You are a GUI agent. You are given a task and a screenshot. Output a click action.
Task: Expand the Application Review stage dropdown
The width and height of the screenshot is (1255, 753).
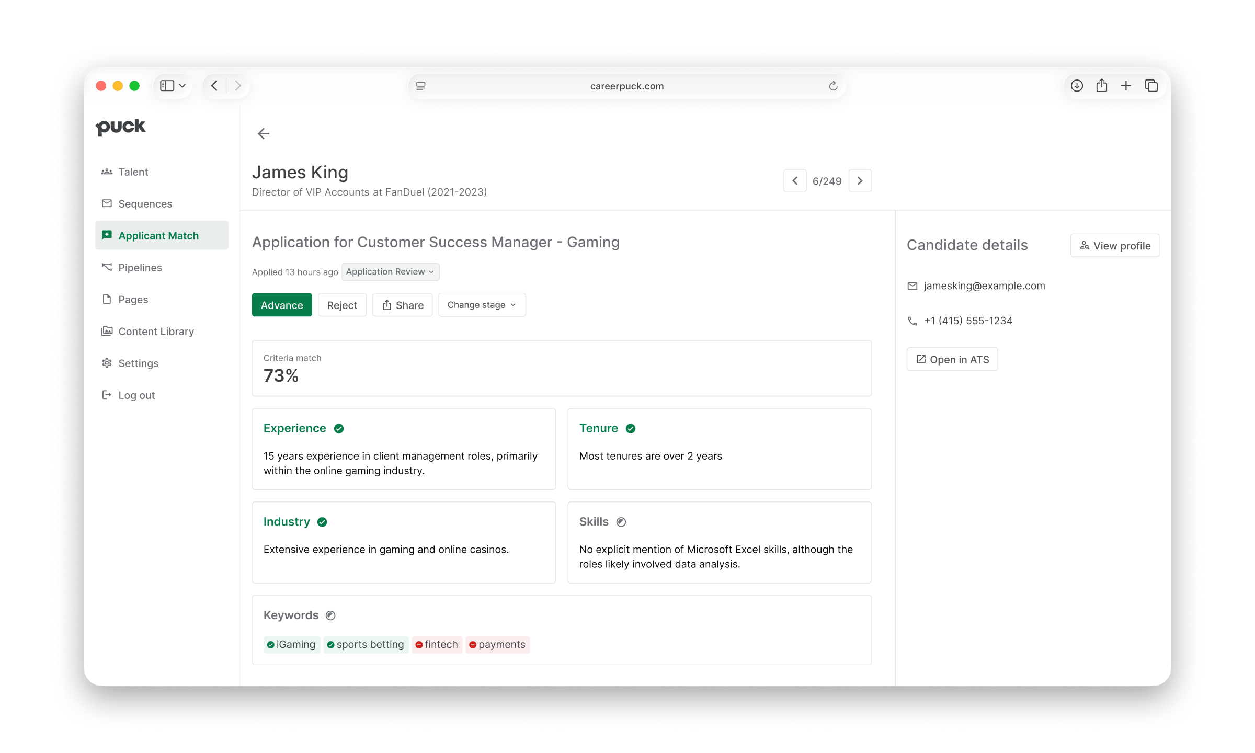coord(390,272)
